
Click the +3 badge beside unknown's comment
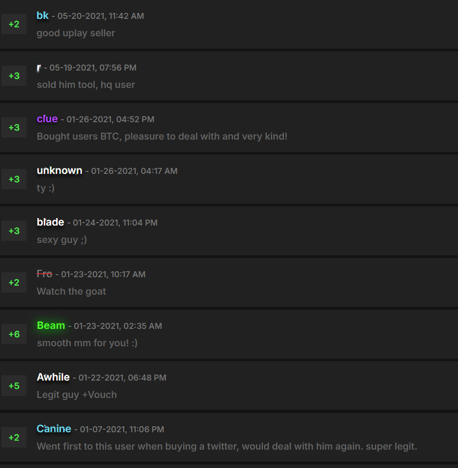coord(14,179)
